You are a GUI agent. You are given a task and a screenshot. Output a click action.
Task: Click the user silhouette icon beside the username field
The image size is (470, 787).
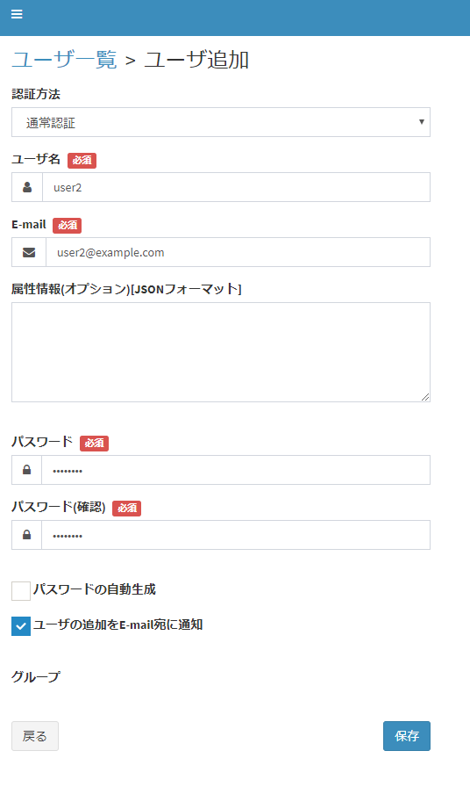[27, 187]
